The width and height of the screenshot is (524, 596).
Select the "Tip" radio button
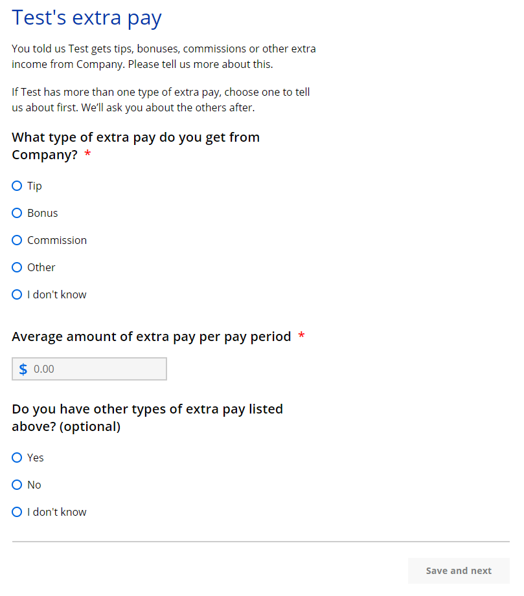(17, 186)
